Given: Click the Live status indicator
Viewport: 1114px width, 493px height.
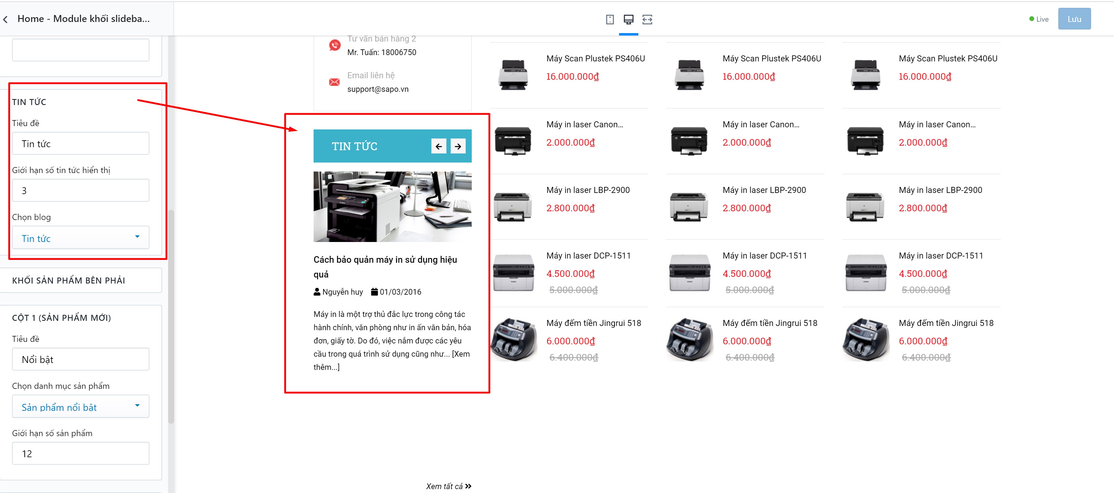Looking at the screenshot, I should (1039, 19).
